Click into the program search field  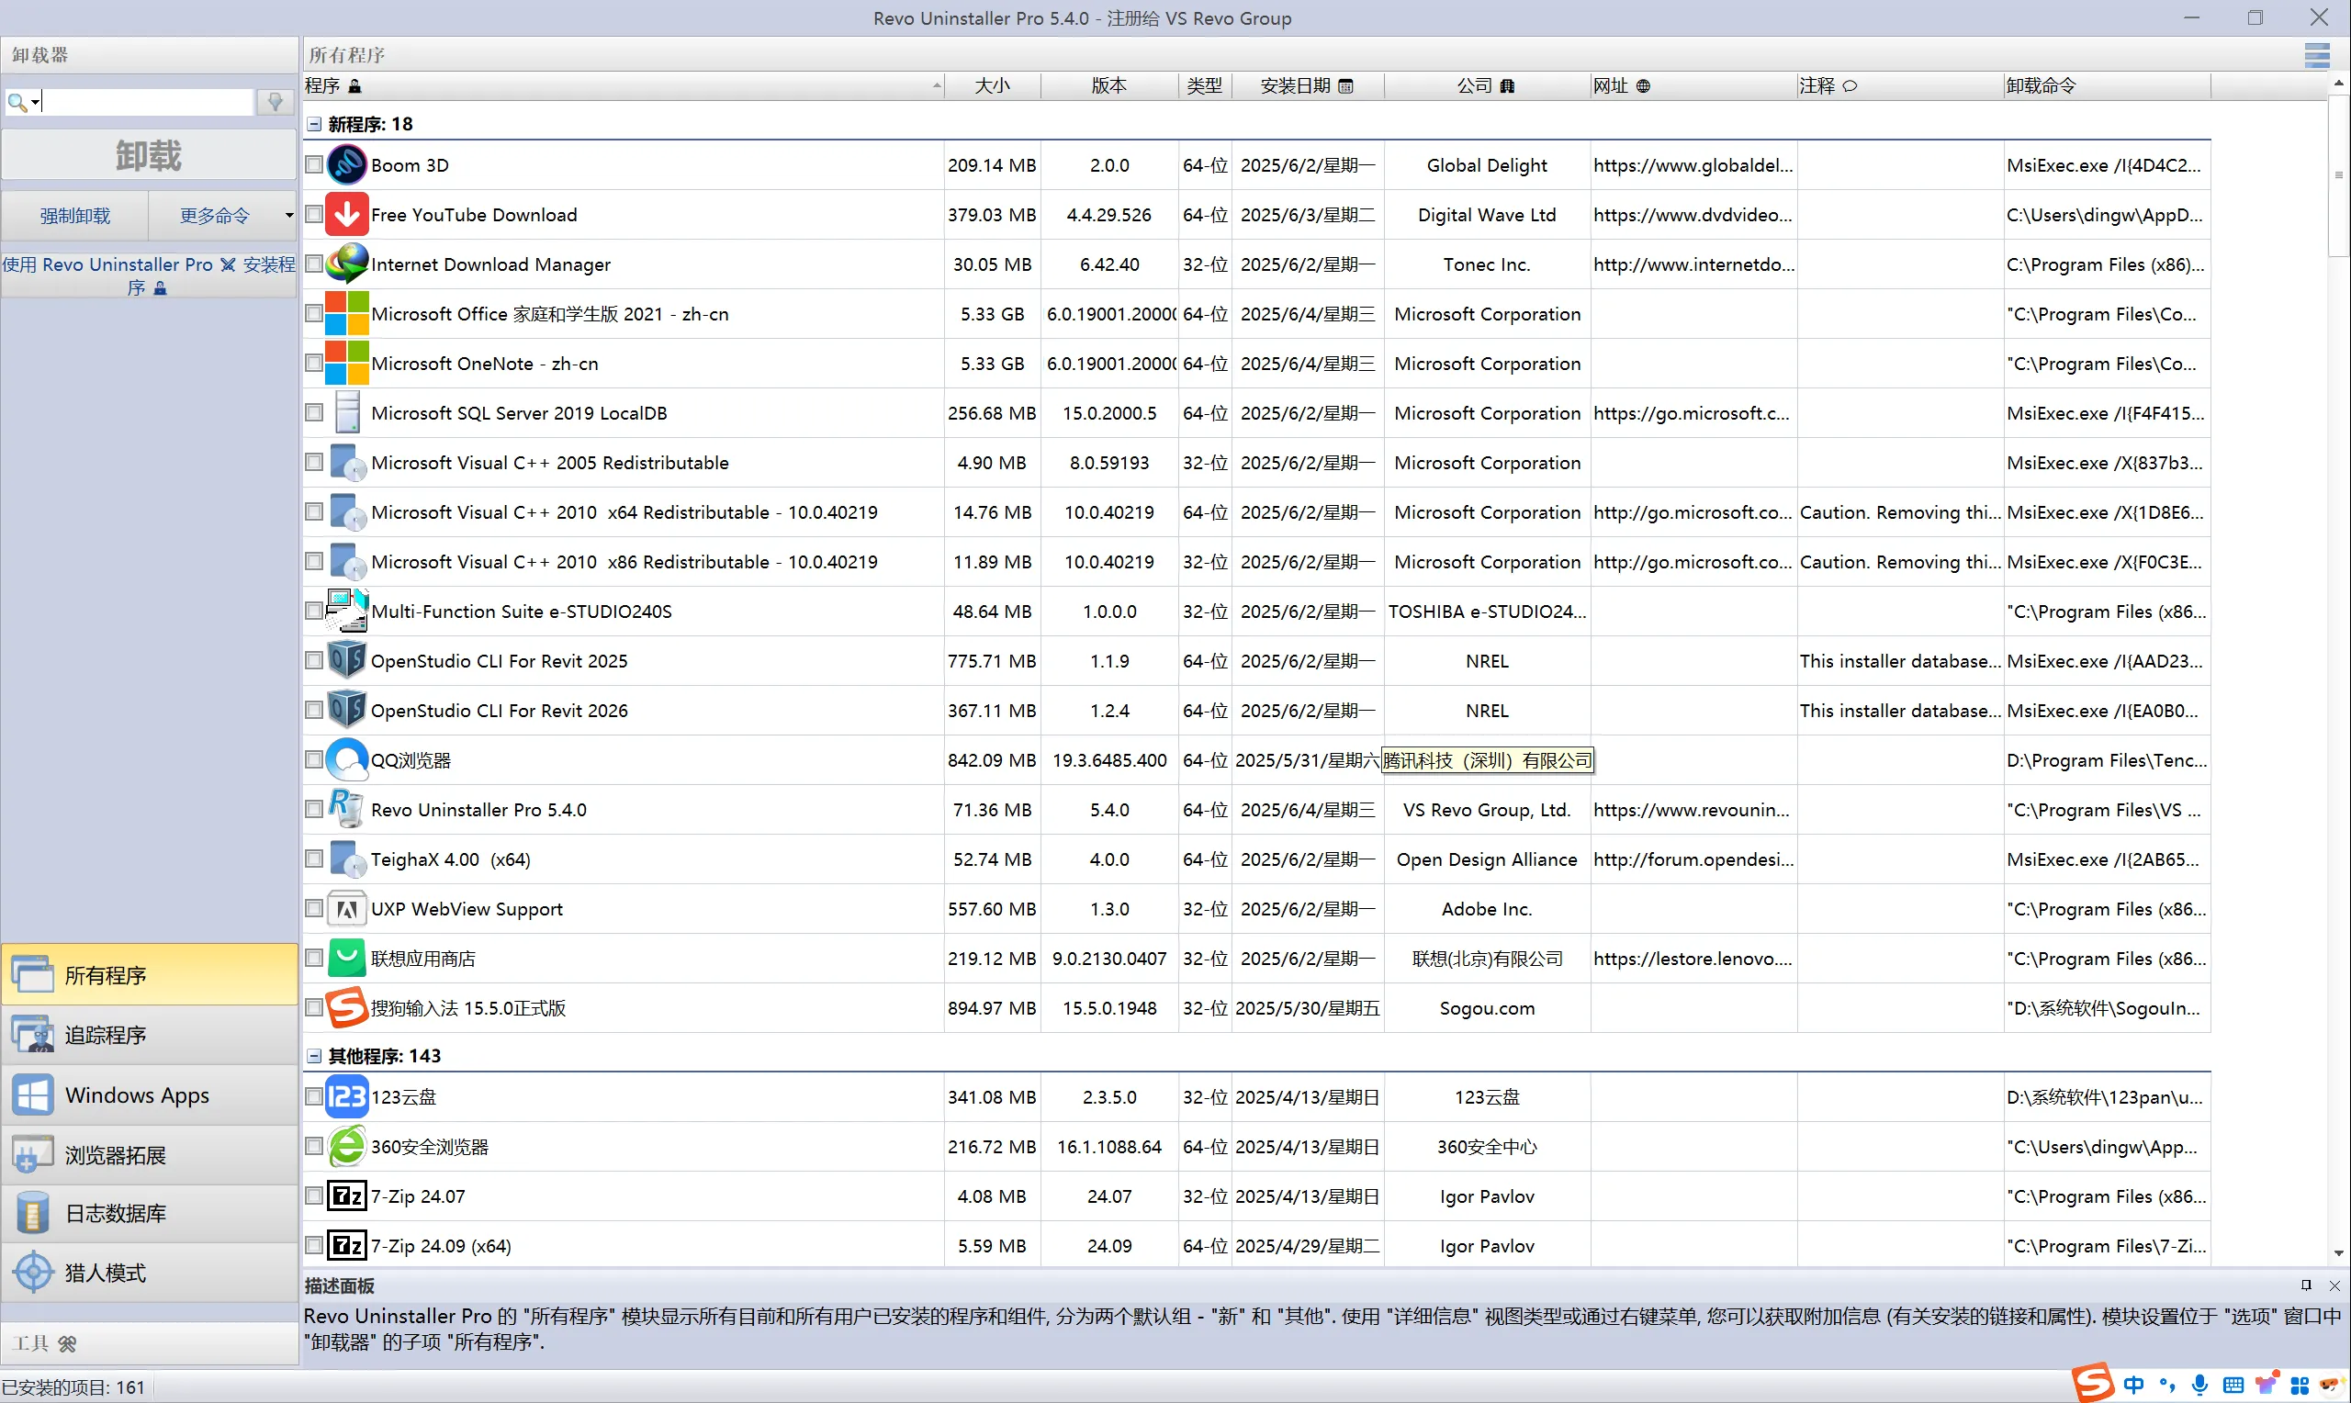pyautogui.click(x=147, y=101)
